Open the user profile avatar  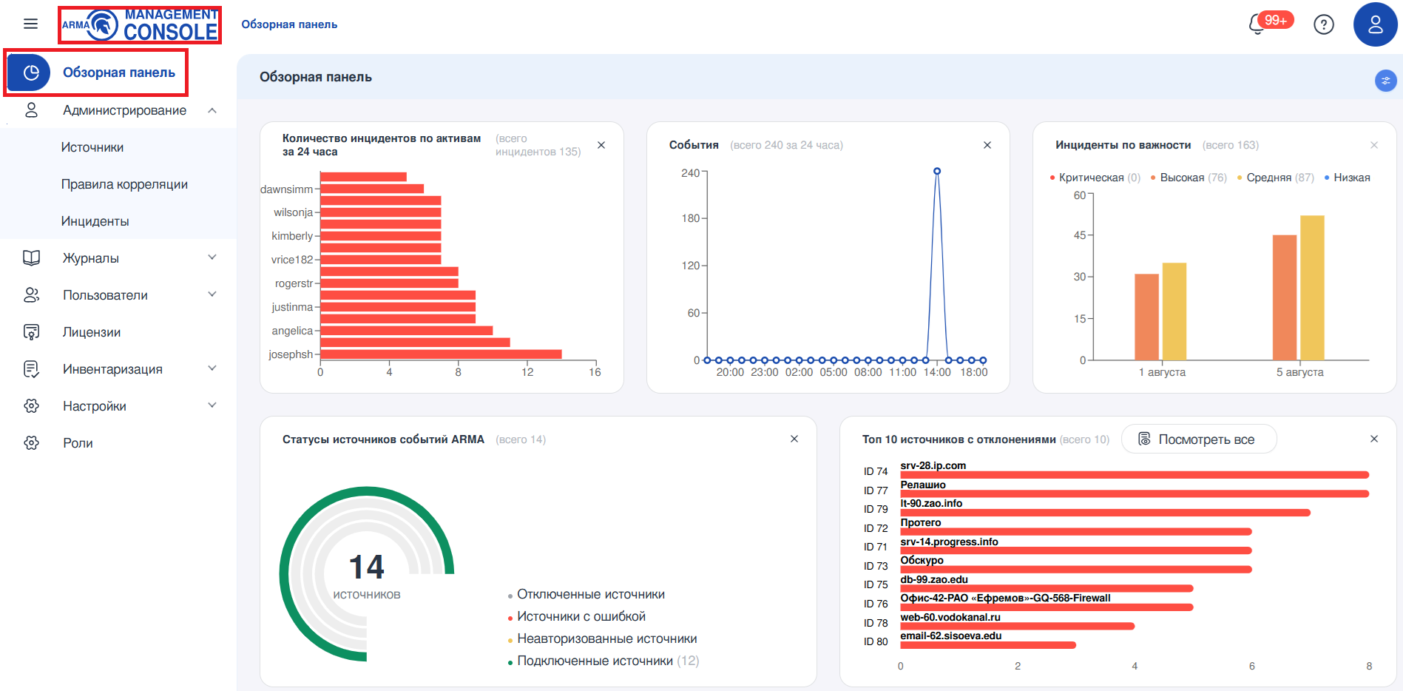click(x=1375, y=24)
